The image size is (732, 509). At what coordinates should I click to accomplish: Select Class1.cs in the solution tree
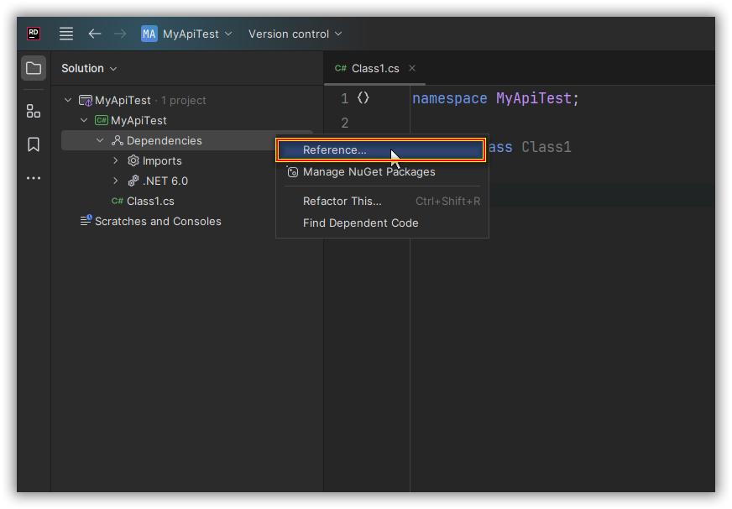pos(150,201)
